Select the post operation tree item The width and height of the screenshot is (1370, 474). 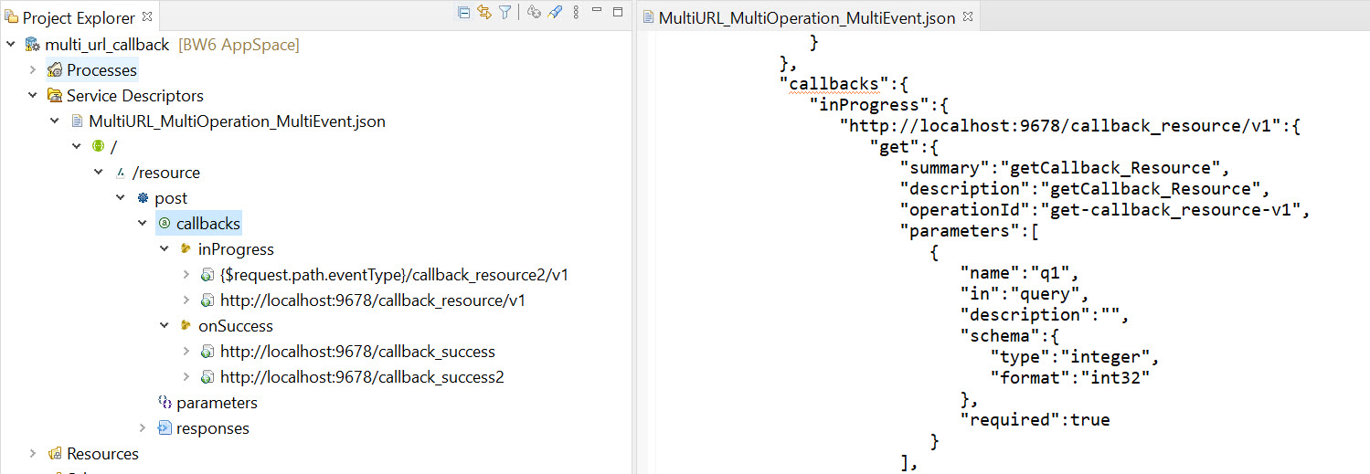pyautogui.click(x=171, y=198)
